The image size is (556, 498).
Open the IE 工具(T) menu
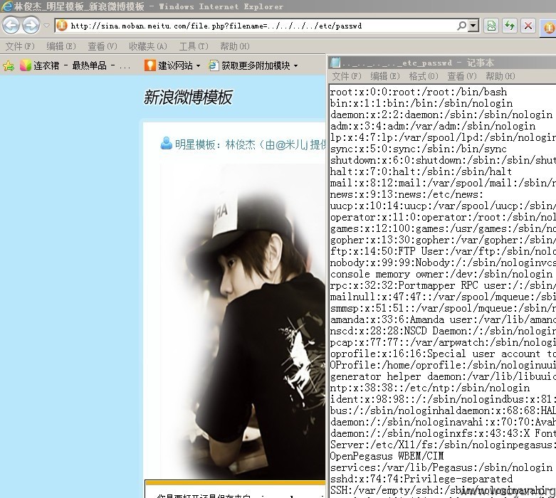tap(194, 46)
